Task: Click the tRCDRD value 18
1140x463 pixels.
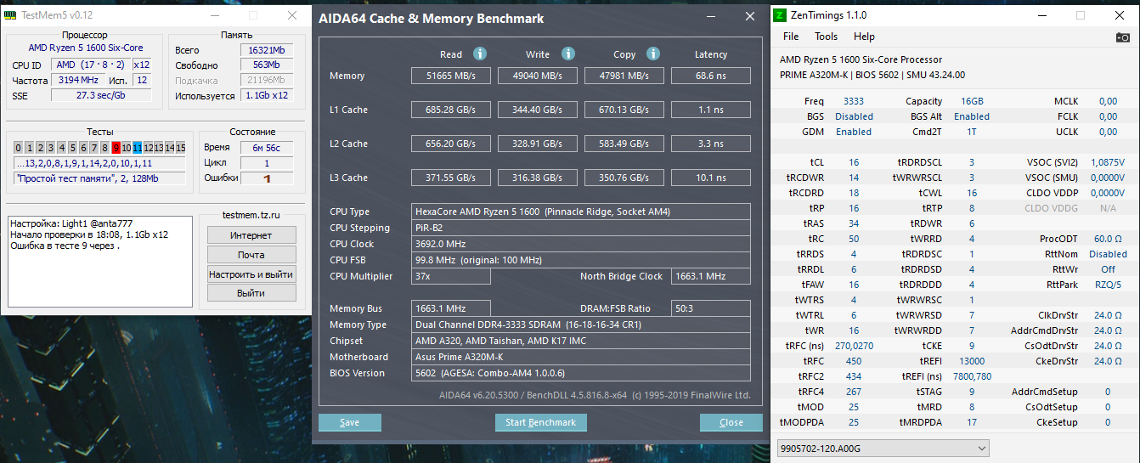Action: tap(854, 193)
